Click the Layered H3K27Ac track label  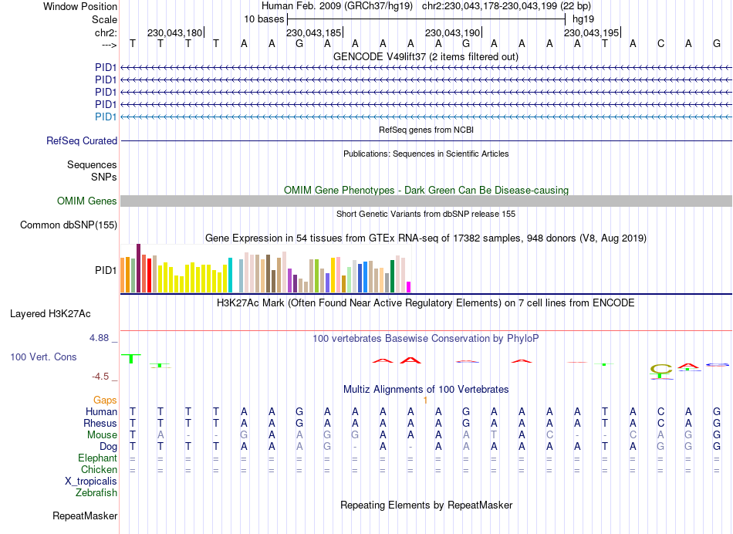50,314
